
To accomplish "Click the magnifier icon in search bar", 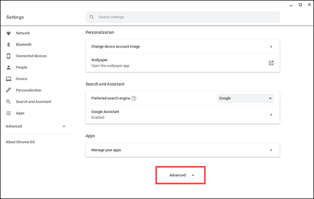I will pyautogui.click(x=92, y=17).
